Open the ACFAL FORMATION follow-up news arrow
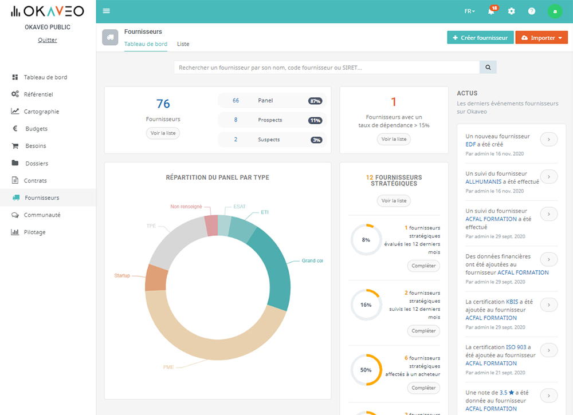The height and width of the screenshot is (415, 573). coord(548,214)
